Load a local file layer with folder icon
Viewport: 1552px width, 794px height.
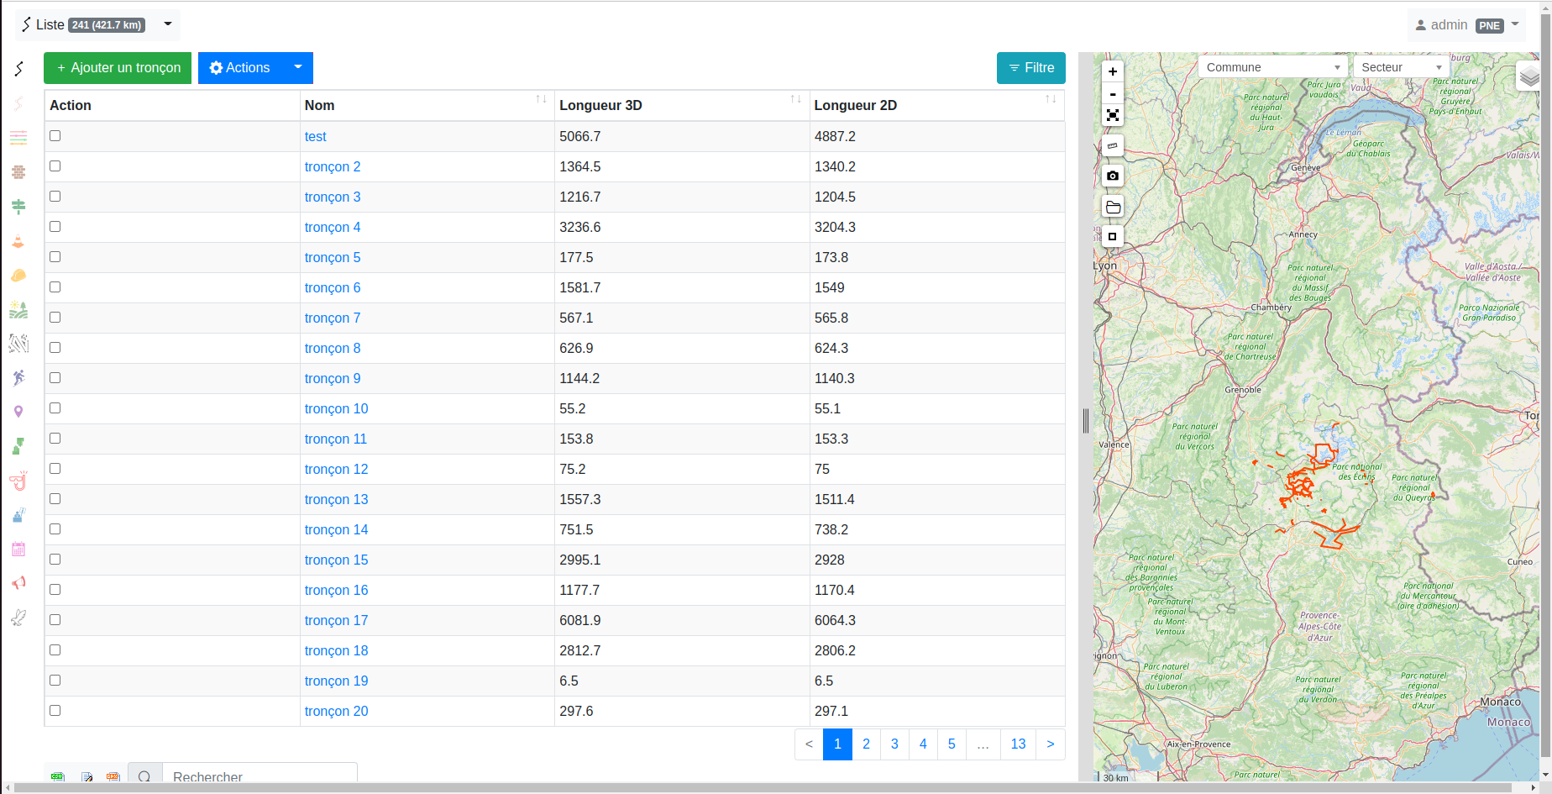(x=1113, y=207)
